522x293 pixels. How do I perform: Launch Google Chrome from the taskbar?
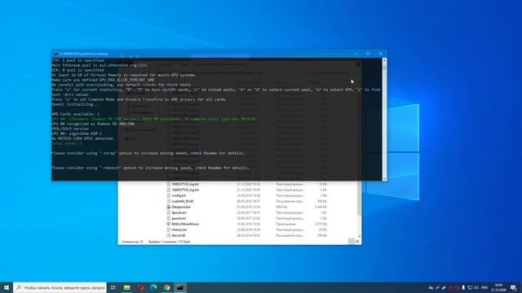pyautogui.click(x=166, y=287)
